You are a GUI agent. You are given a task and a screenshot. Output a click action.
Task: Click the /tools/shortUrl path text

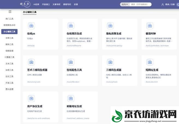[x=152, y=82]
